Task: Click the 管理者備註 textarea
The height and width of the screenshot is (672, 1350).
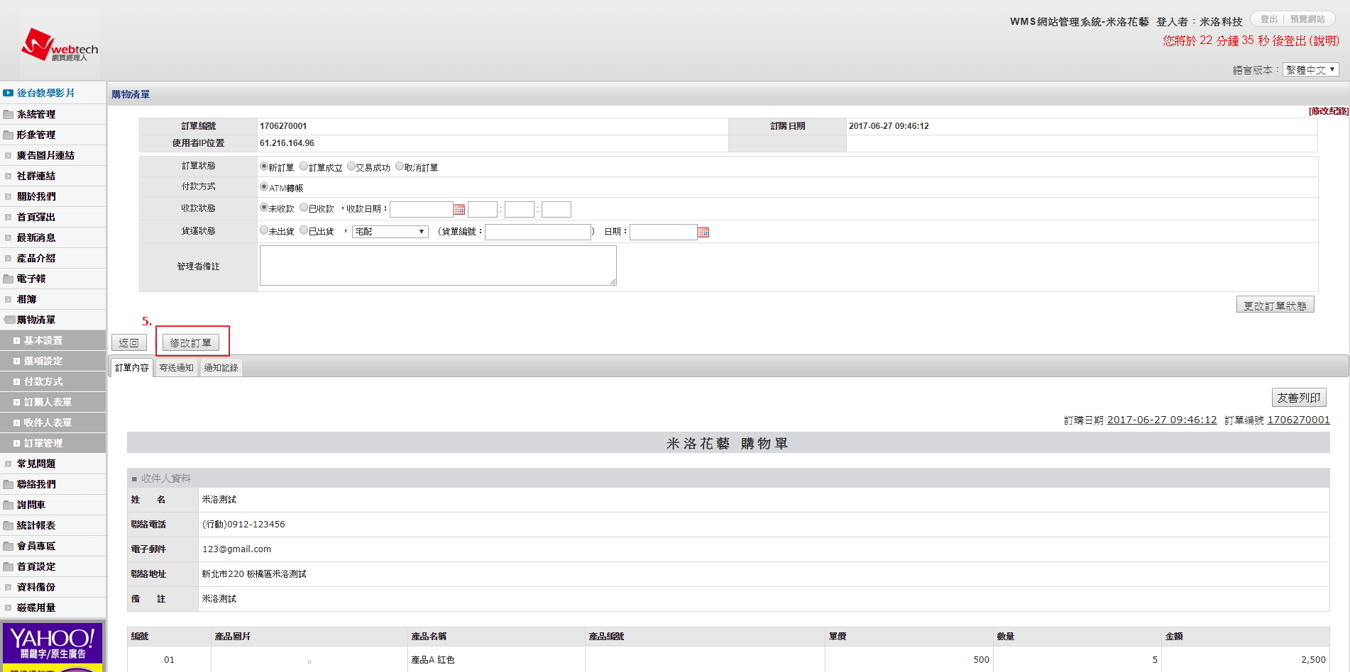Action: (x=438, y=266)
